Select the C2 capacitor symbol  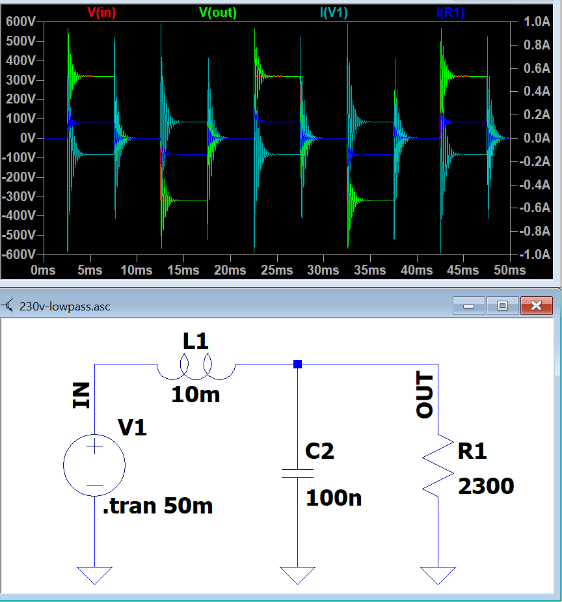pos(297,473)
